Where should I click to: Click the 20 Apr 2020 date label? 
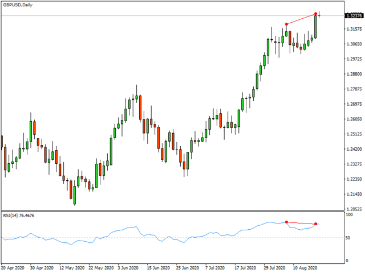tap(13, 268)
